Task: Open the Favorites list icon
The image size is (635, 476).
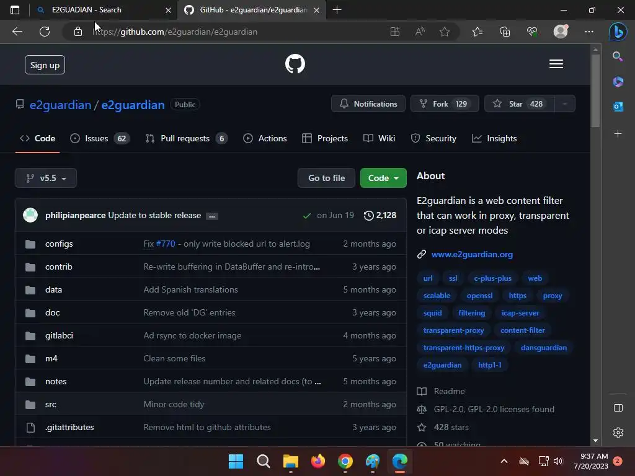Action: 477,32
